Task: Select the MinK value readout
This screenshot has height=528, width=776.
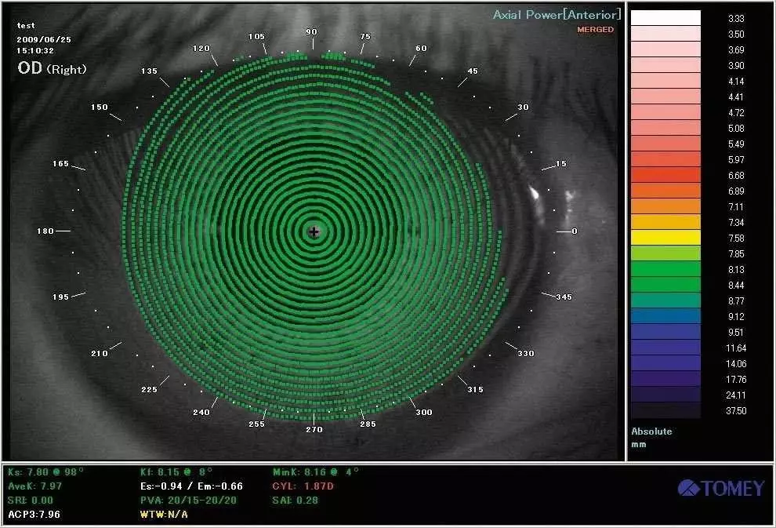Action: point(314,472)
